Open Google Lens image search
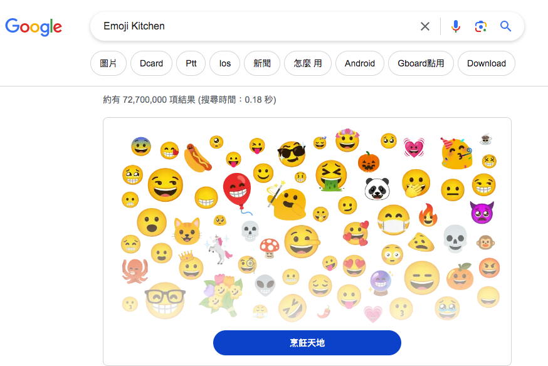Screen dimensions: 548x366 480,26
